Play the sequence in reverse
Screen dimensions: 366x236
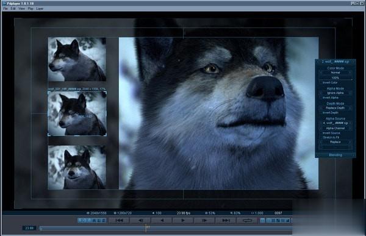pyautogui.click(x=162, y=220)
